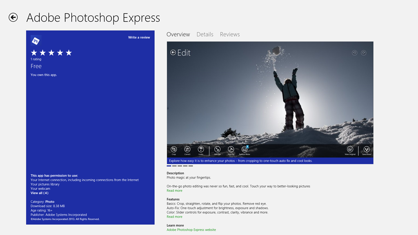Open the Looks filter icon
The image size is (418, 235).
click(201, 150)
